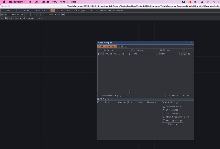The width and height of the screenshot is (220, 149).
Task: Click the home cycle icon before the path
Action: [24, 18]
